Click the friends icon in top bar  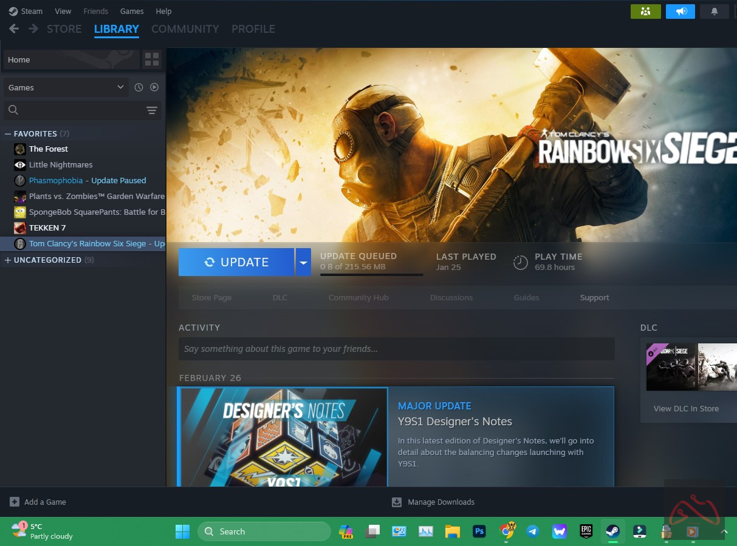645,11
